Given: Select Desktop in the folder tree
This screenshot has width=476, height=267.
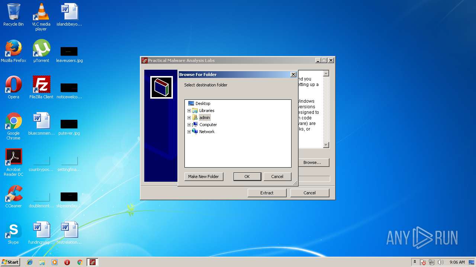Looking at the screenshot, I should point(203,103).
